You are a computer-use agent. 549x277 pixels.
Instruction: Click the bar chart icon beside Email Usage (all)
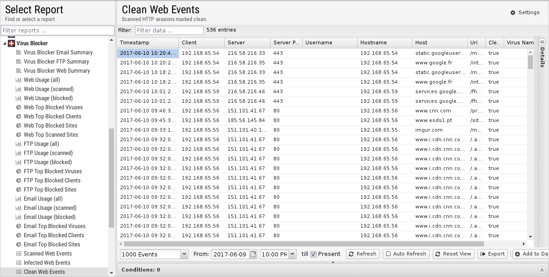19,198
